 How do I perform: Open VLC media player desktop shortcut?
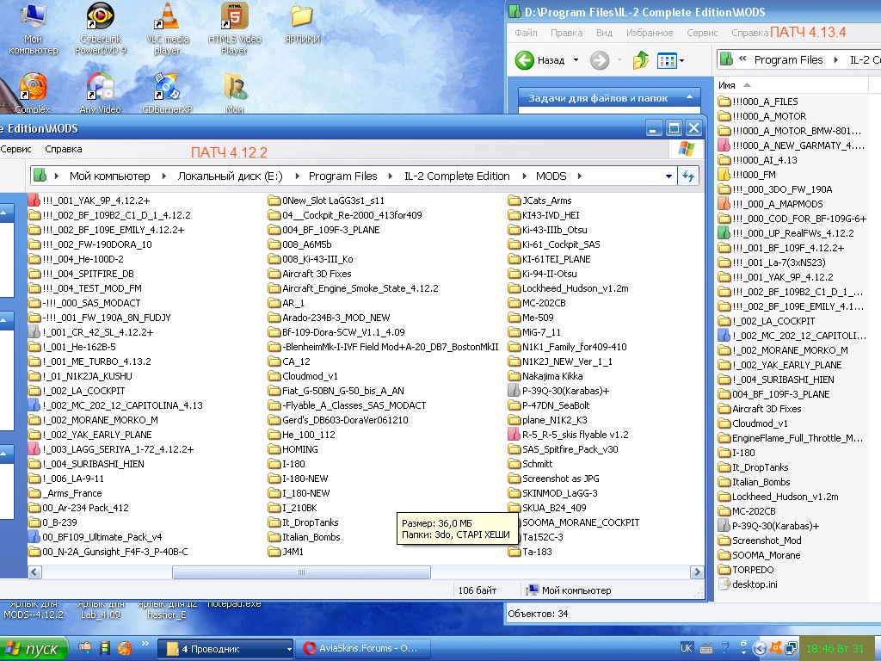pos(168,28)
